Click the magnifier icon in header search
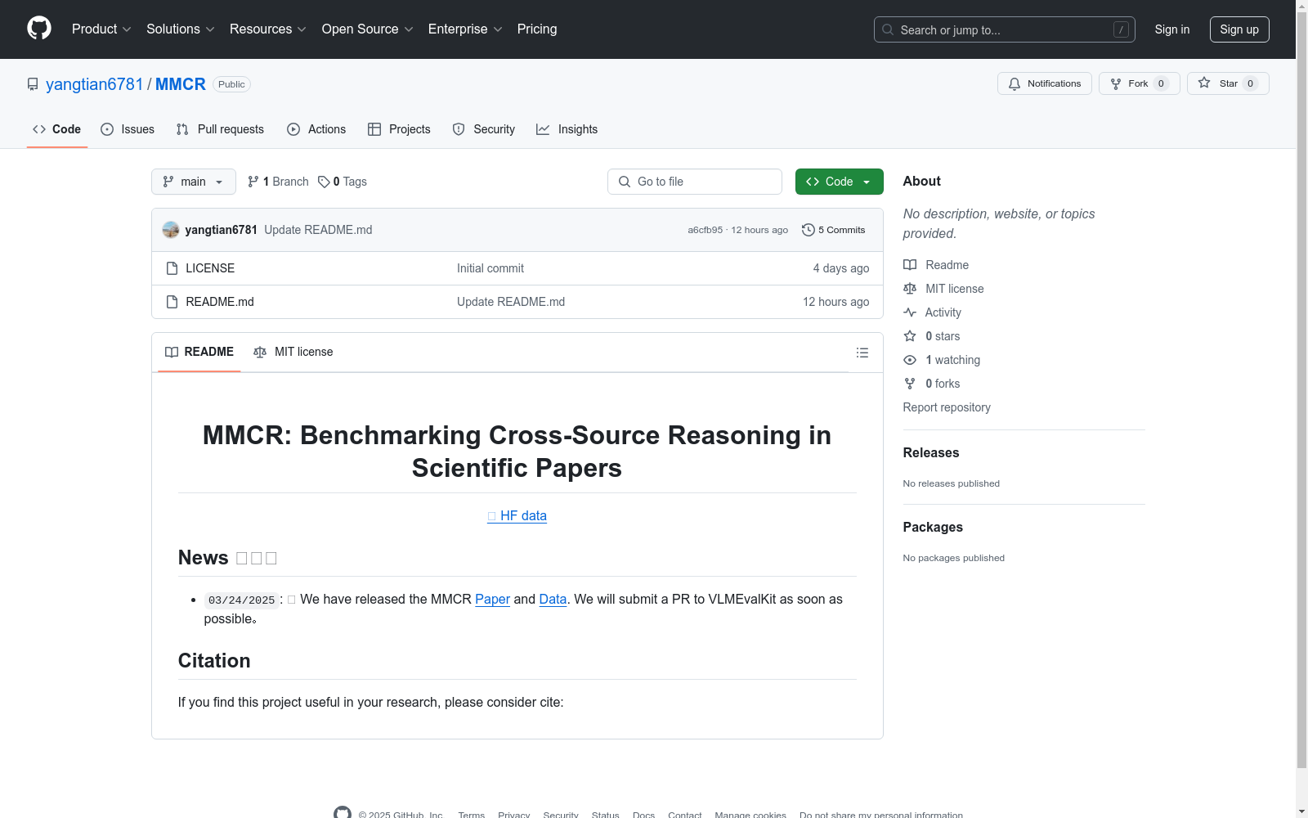This screenshot has width=1308, height=818. (888, 29)
